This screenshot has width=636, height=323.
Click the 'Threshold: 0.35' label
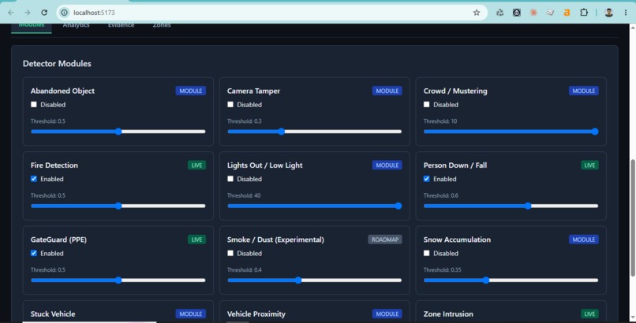(442, 269)
